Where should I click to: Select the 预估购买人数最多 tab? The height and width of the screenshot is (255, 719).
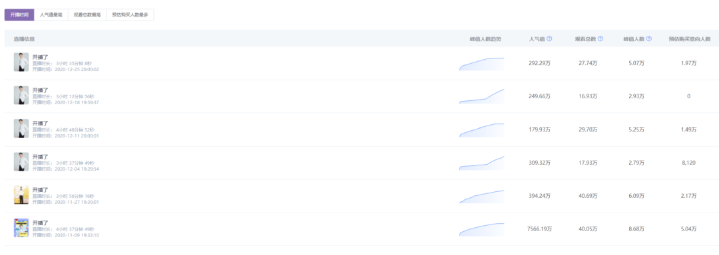(130, 15)
